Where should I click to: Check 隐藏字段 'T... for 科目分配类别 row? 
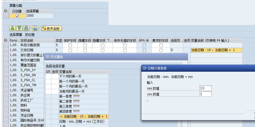(103, 45)
